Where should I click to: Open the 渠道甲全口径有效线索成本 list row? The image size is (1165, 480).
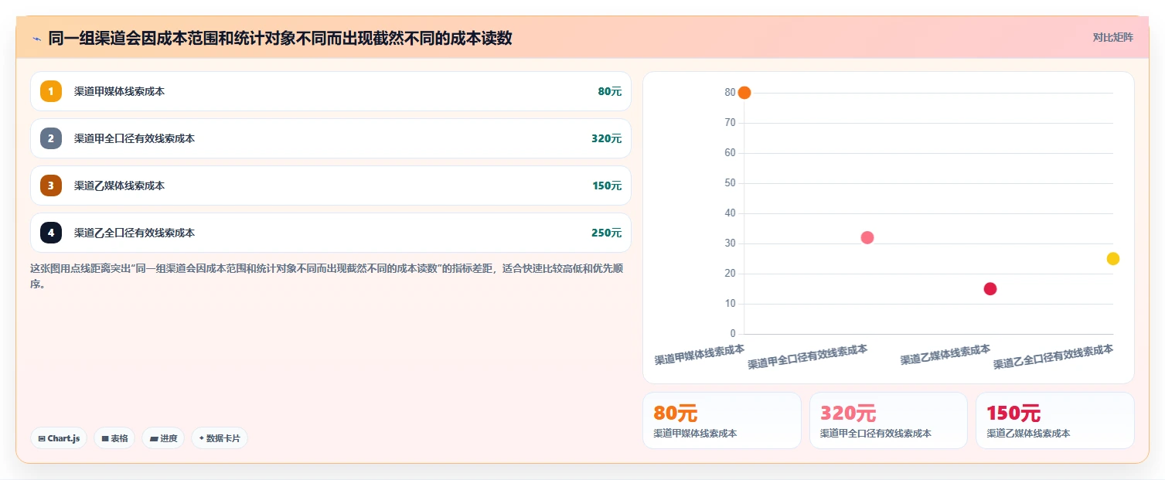(331, 138)
